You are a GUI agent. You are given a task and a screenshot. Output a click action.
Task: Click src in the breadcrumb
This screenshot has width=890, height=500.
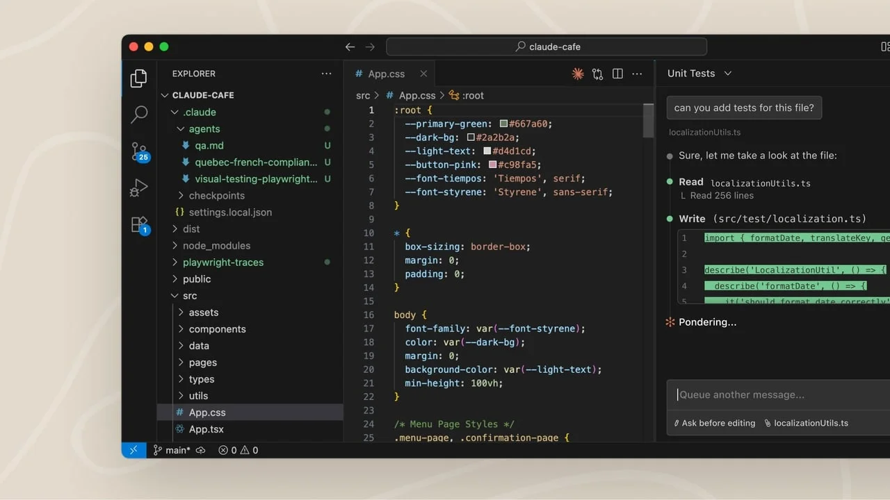coord(363,96)
